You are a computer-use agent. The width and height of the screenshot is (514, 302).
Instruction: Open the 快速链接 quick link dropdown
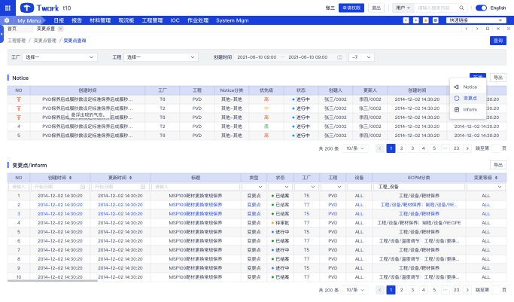tap(476, 20)
